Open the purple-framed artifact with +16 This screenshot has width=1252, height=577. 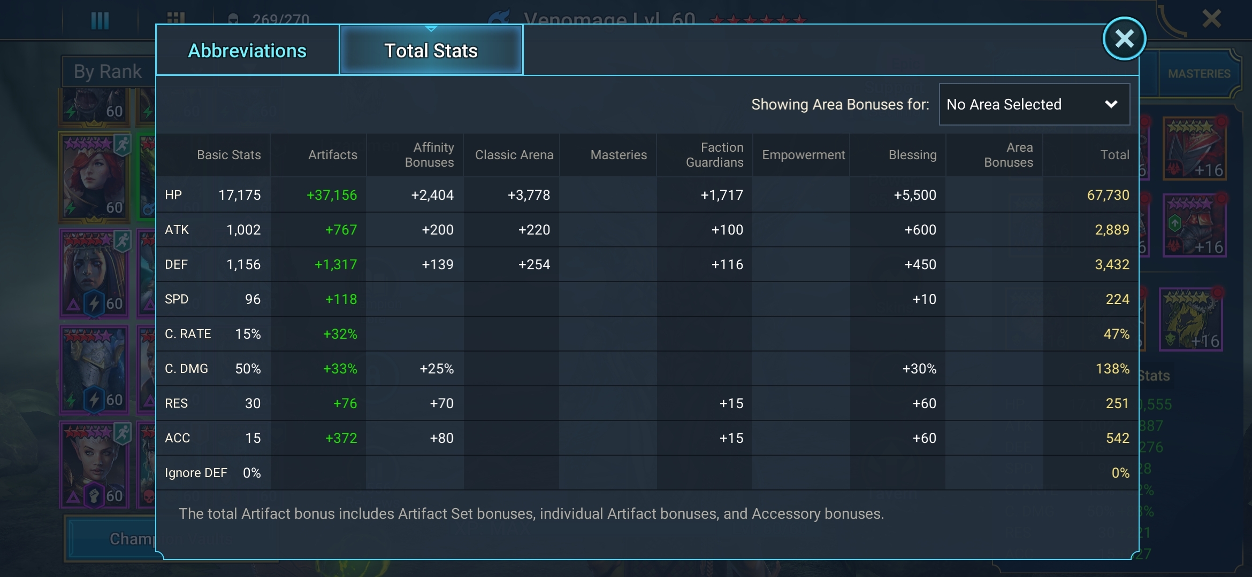[1195, 226]
